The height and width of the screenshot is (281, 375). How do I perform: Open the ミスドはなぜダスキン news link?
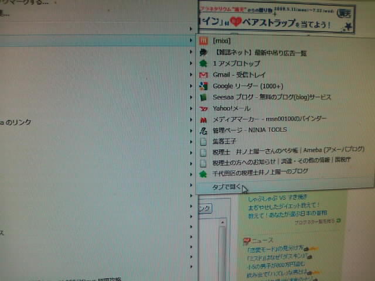[277, 256]
